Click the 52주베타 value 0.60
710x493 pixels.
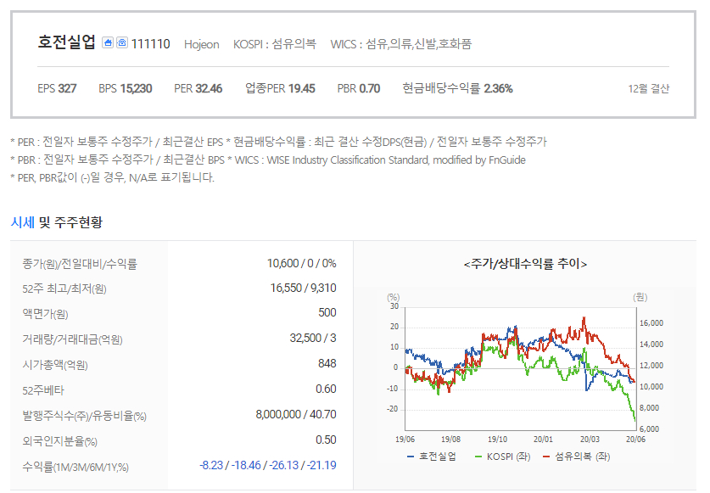326,389
